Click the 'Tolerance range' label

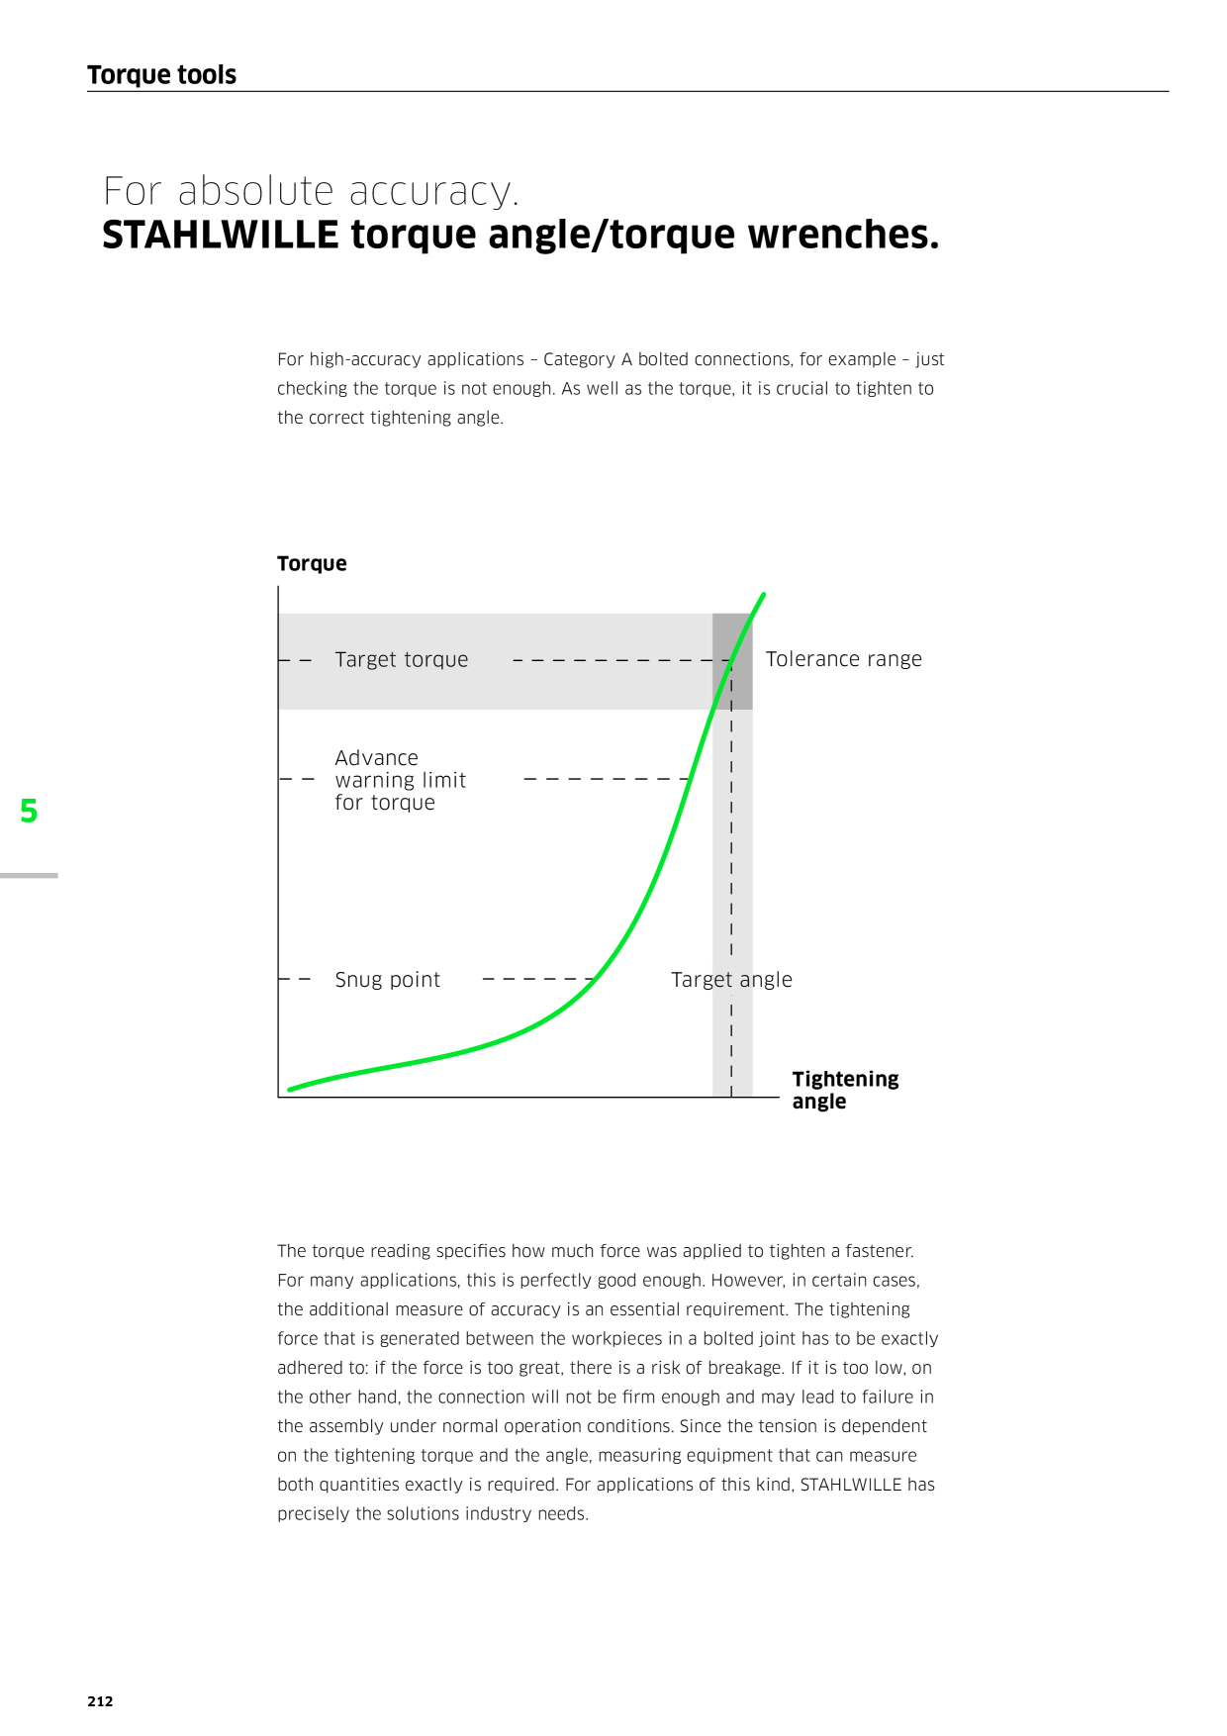[843, 659]
